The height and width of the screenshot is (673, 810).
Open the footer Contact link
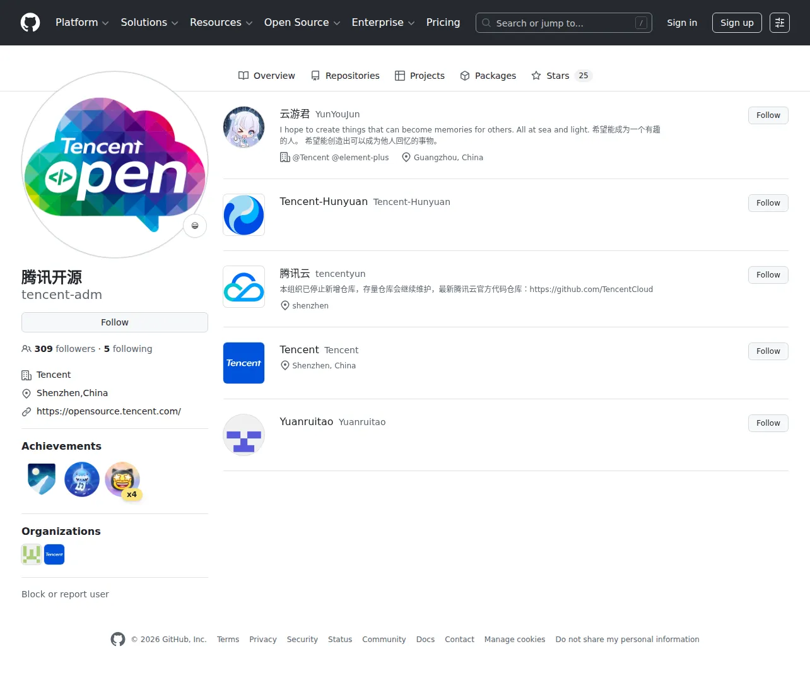[459, 640]
